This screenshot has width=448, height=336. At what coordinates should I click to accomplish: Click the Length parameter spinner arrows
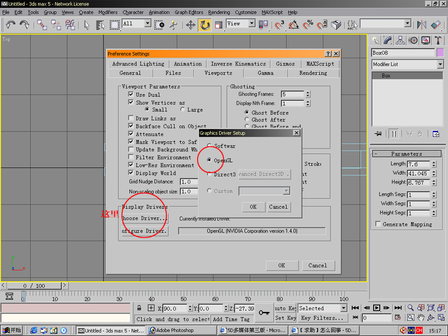434,164
